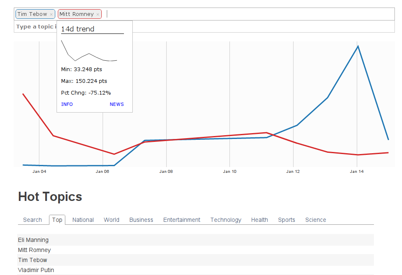This screenshot has height=275, width=402.
Task: Remove the Mitt Romney topic tag
Action: click(x=98, y=14)
